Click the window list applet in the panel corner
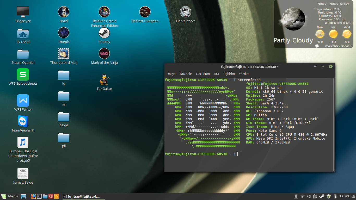This screenshot has width=356, height=200. [353, 196]
